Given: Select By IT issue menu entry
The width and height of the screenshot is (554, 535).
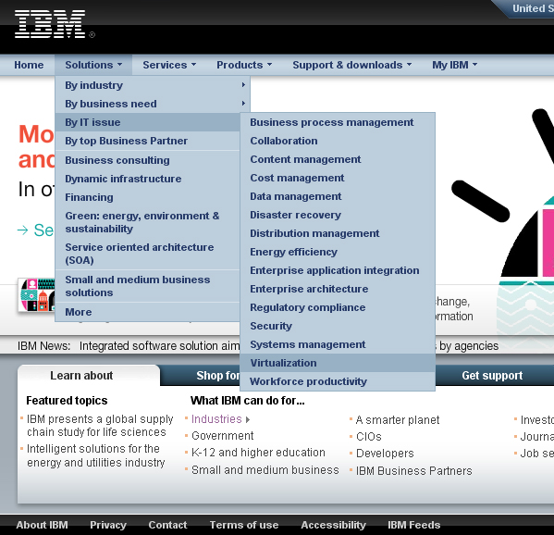Looking at the screenshot, I should click(148, 122).
